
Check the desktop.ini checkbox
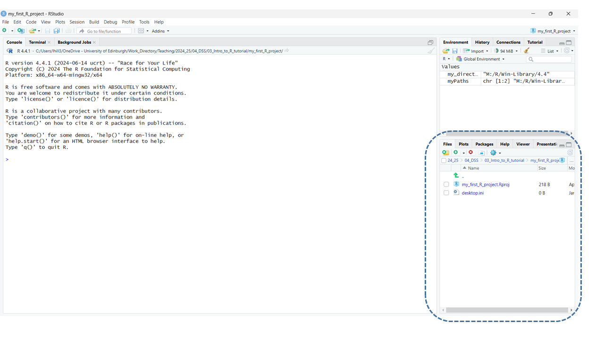(446, 193)
